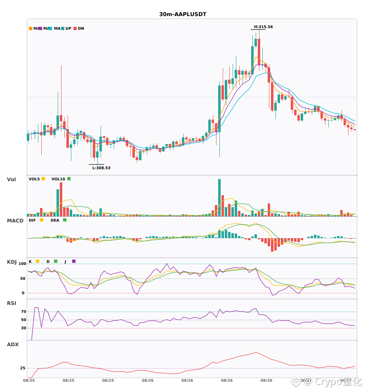Click the red DN legend swatch
This screenshot has height=392, width=365.
pyautogui.click(x=75, y=28)
